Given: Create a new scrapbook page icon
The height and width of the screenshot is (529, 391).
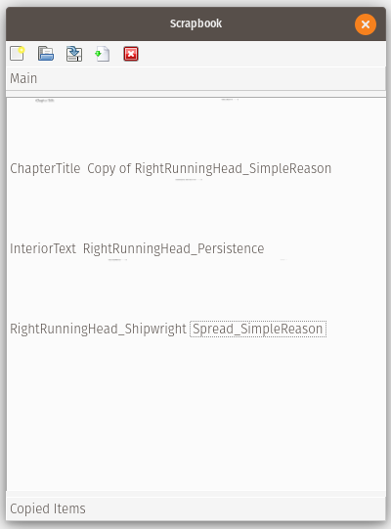Looking at the screenshot, I should pos(18,54).
